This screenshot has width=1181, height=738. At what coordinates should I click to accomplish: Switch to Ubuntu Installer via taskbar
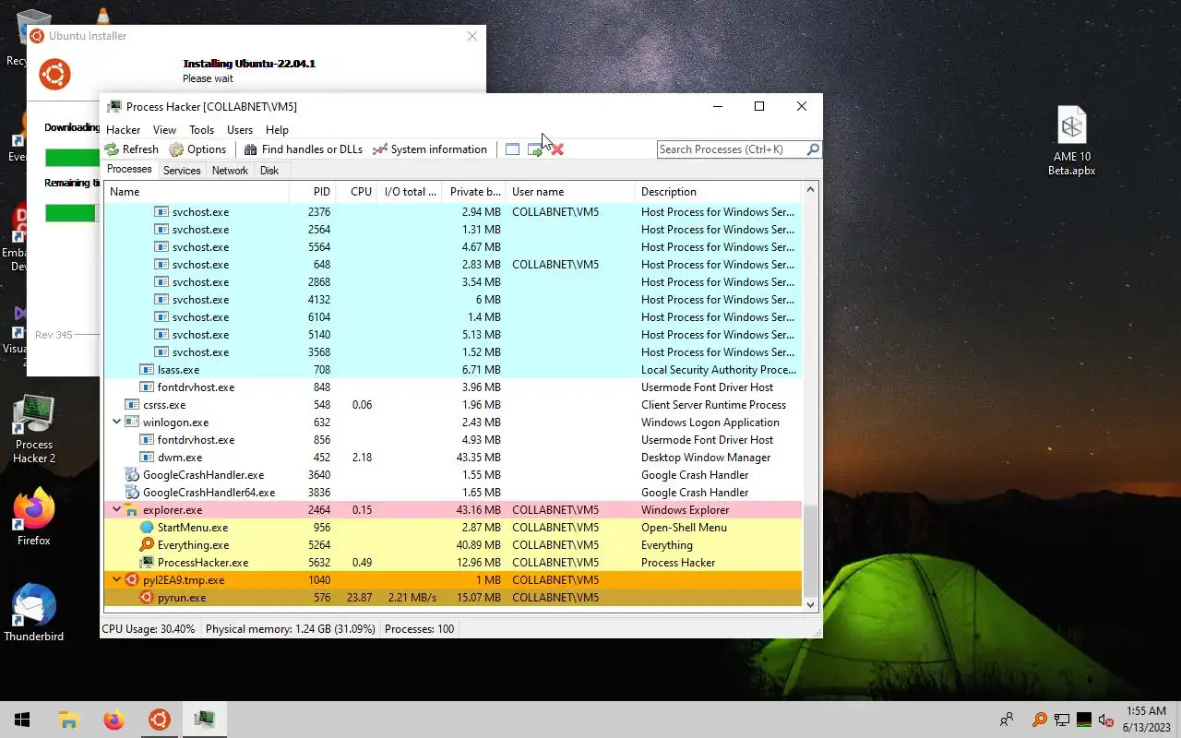[159, 720]
